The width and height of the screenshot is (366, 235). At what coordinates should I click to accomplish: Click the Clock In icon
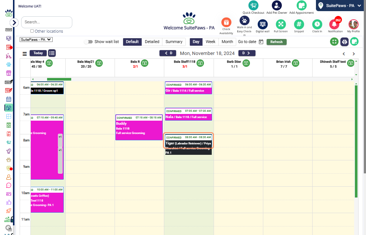pos(317,24)
